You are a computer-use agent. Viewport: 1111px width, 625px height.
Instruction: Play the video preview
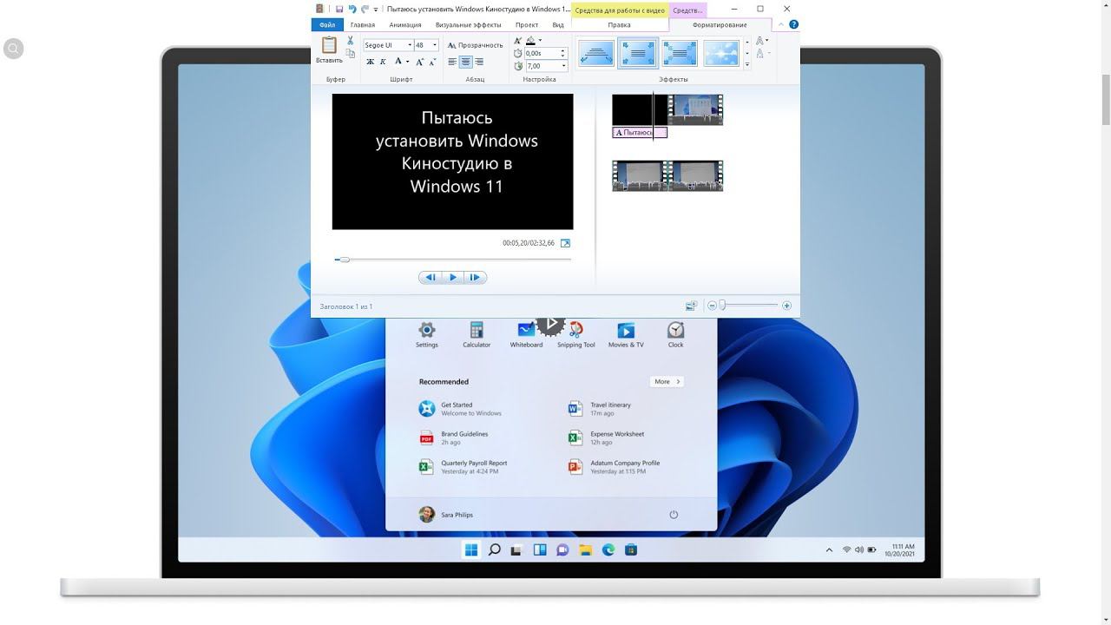click(x=452, y=278)
